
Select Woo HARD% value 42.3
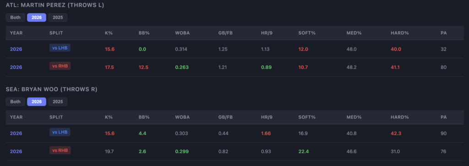396,133
